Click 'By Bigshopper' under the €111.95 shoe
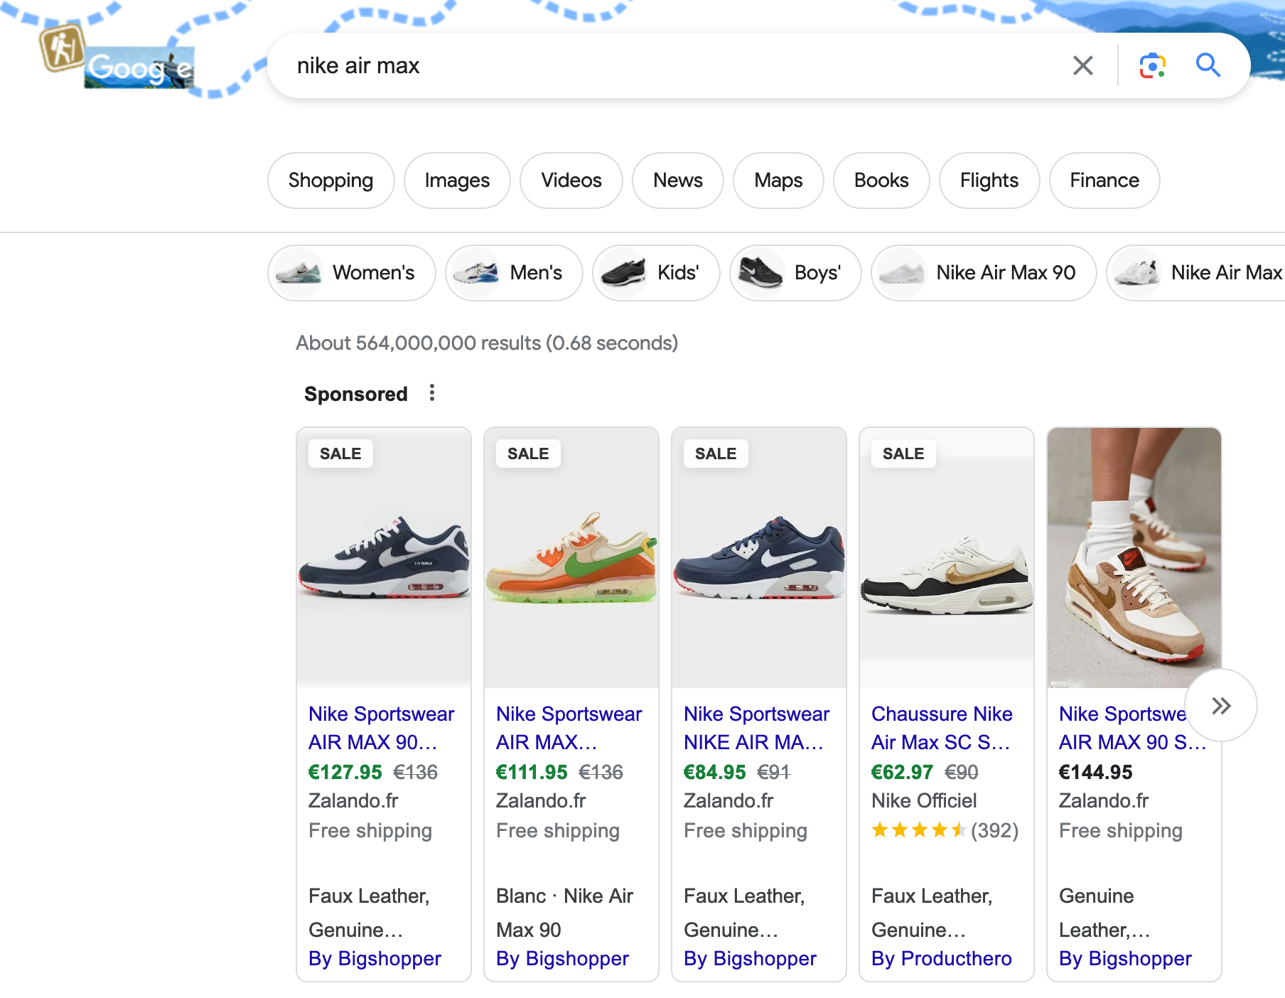 point(562,958)
